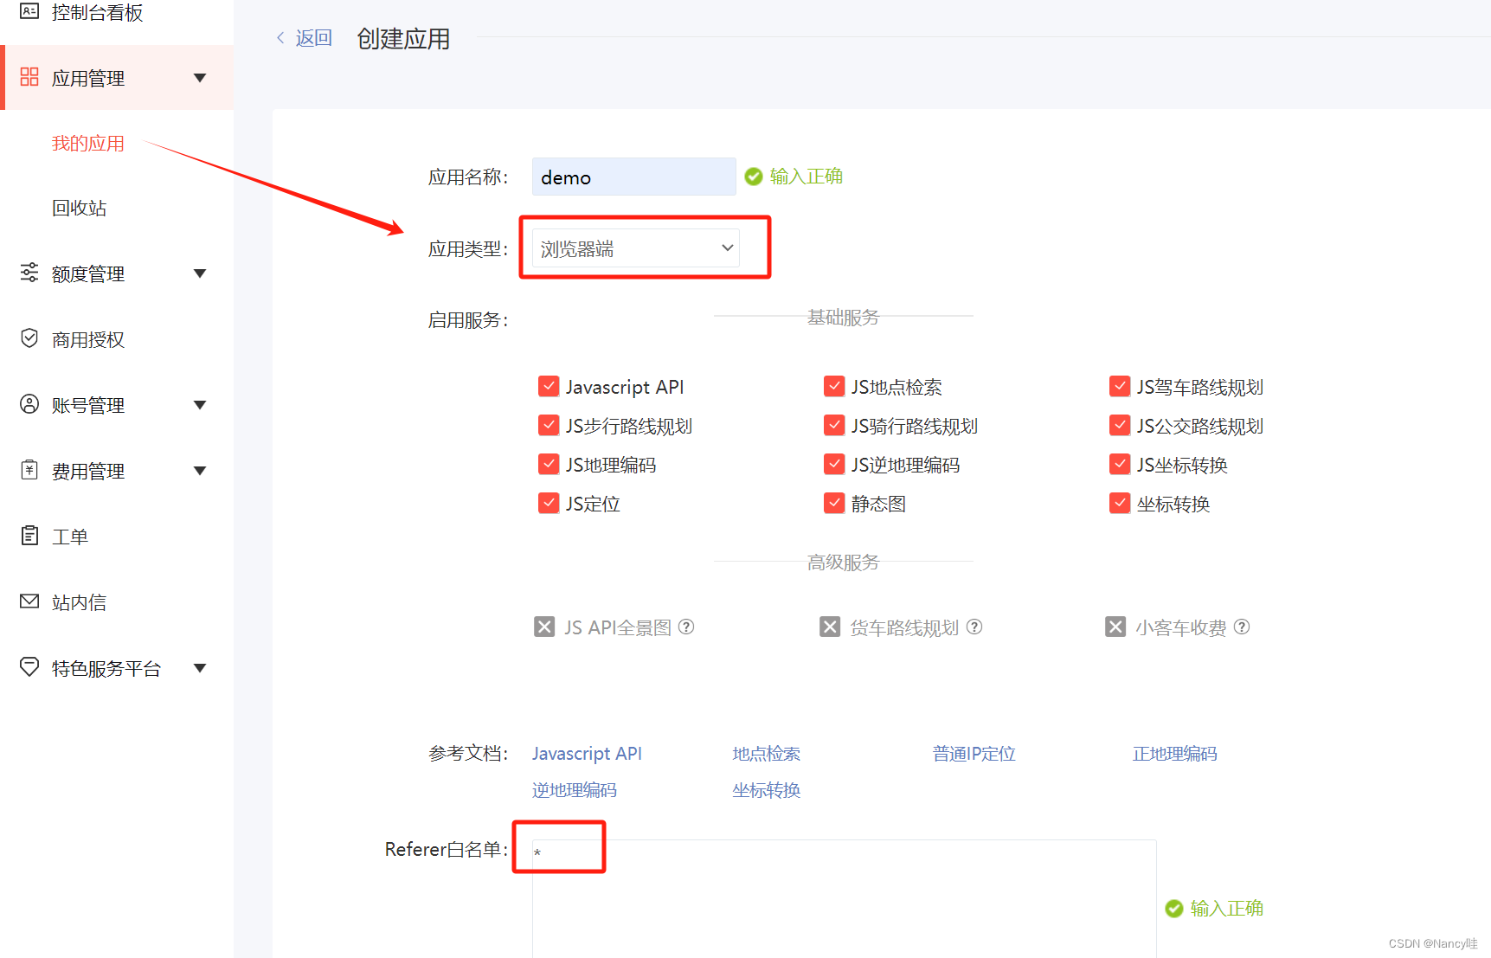Enable the 小客车收费 checkbox

(x=1115, y=627)
